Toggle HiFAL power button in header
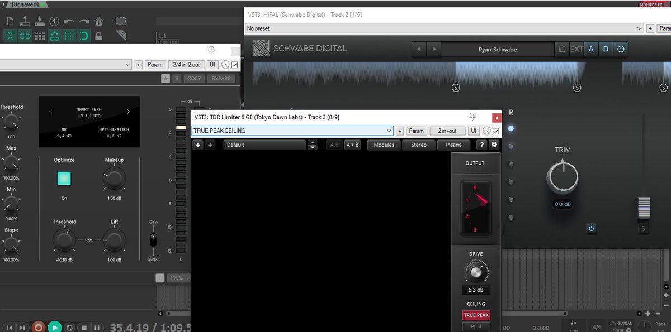The image size is (671, 332). [x=620, y=49]
